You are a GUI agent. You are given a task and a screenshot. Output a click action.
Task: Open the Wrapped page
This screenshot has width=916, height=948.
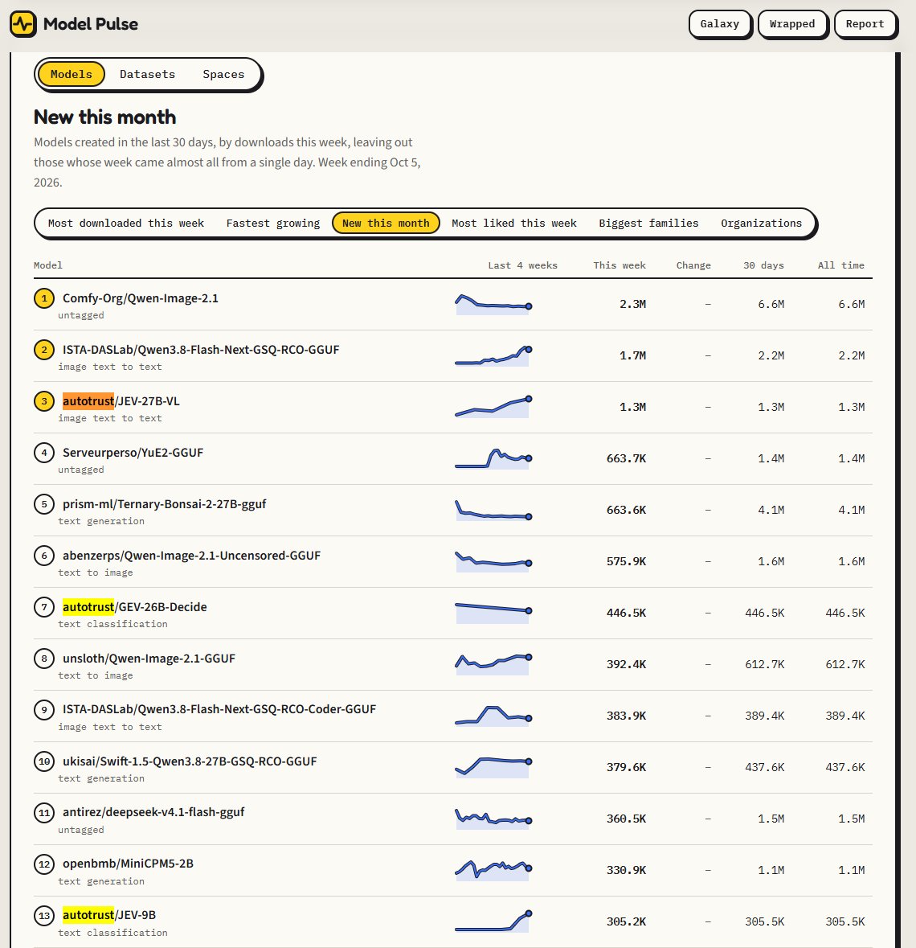tap(792, 24)
